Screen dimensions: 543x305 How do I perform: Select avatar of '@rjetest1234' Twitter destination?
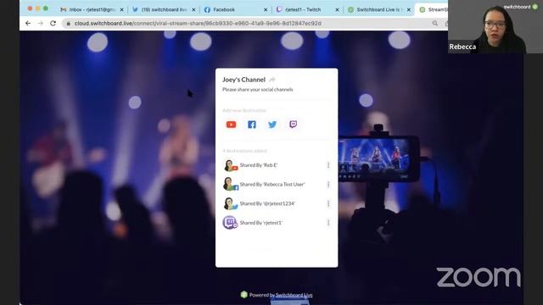(230, 203)
